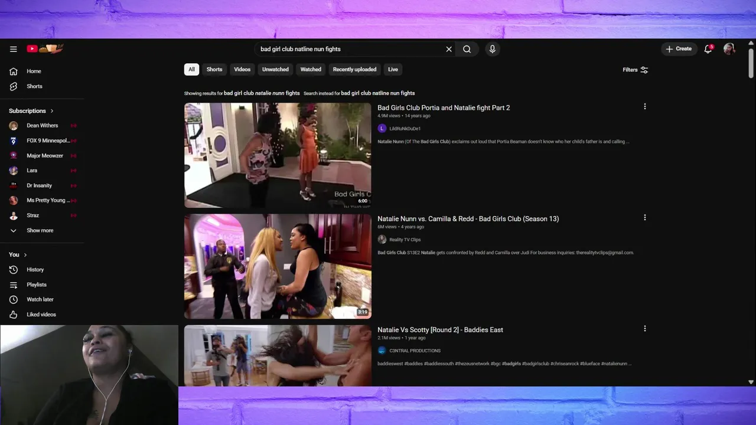
Task: Open the Create button
Action: coord(679,49)
